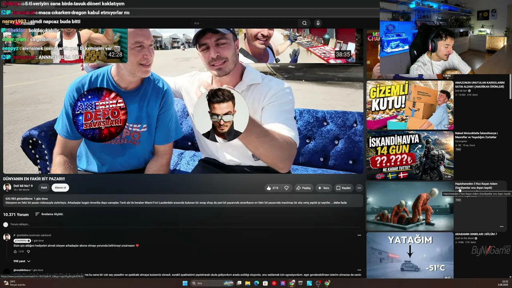Activate voice search microphone icon

318,23
